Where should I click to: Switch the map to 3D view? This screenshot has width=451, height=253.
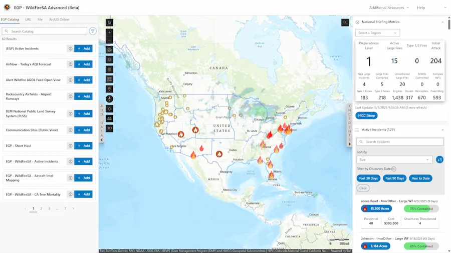coord(110,128)
